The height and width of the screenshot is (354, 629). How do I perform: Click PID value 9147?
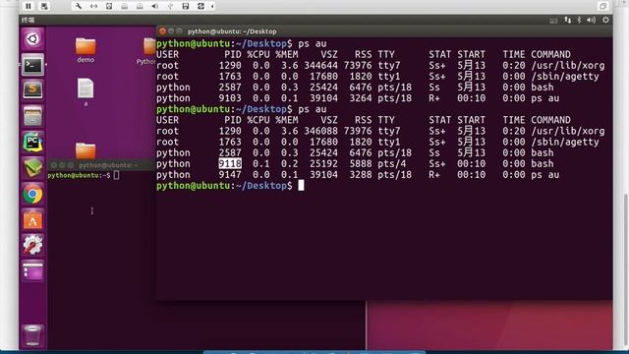[x=230, y=175]
